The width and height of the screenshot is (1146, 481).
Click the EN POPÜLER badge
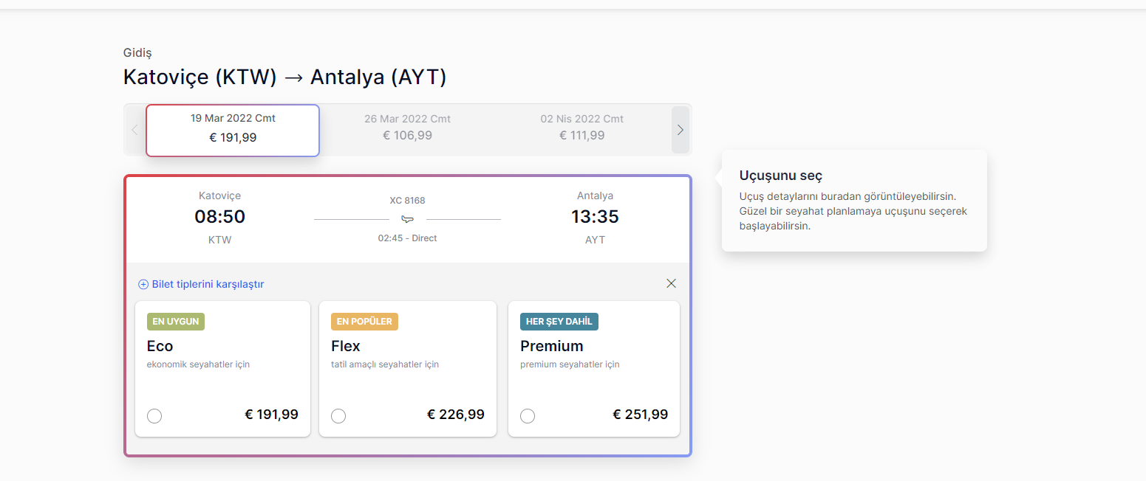(364, 322)
